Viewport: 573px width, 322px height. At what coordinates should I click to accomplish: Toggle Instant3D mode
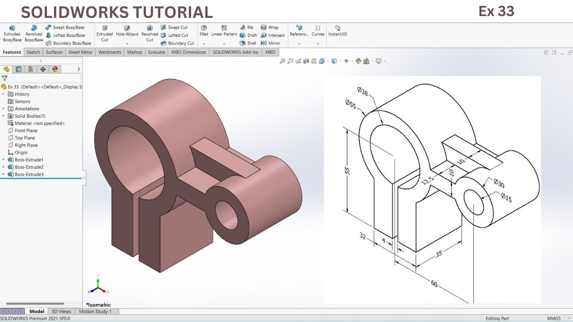pos(338,31)
